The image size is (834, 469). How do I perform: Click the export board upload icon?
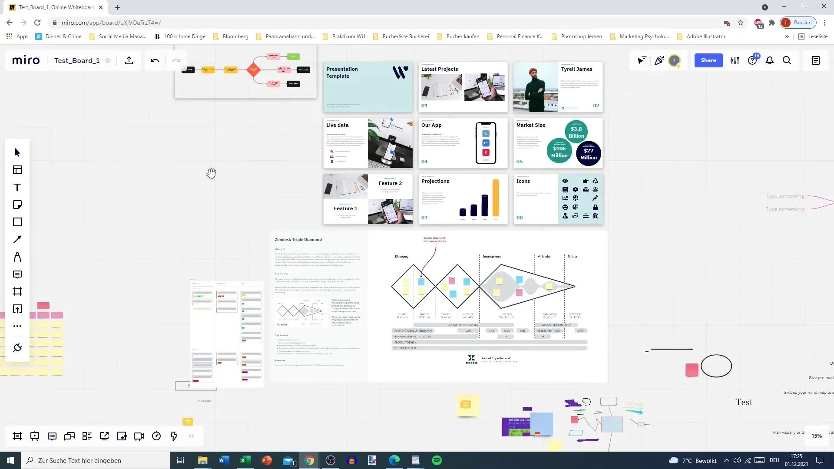129,60
